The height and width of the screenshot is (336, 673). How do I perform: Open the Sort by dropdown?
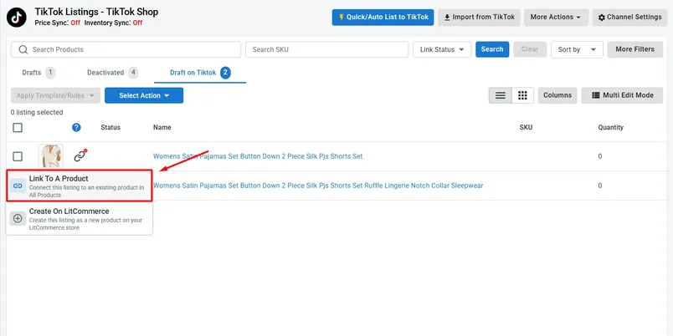point(577,49)
